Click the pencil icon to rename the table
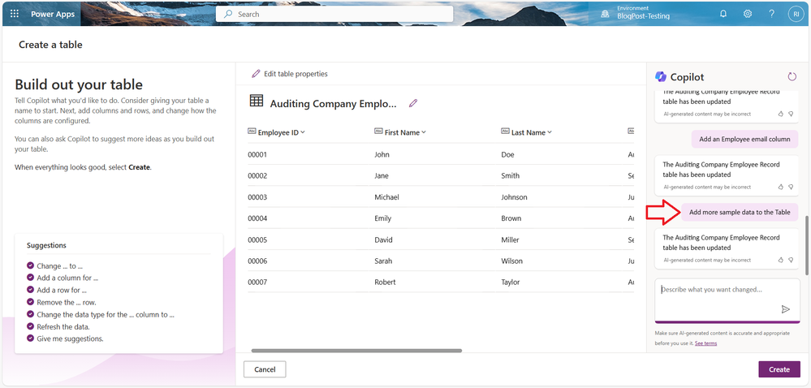The width and height of the screenshot is (811, 388). pos(412,103)
